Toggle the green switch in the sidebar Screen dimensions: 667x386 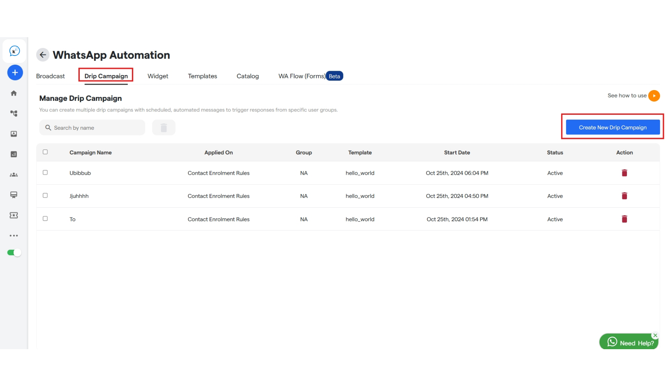tap(14, 253)
